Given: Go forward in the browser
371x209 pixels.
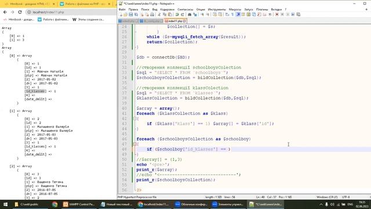Looking at the screenshot, I should coord(12,12).
